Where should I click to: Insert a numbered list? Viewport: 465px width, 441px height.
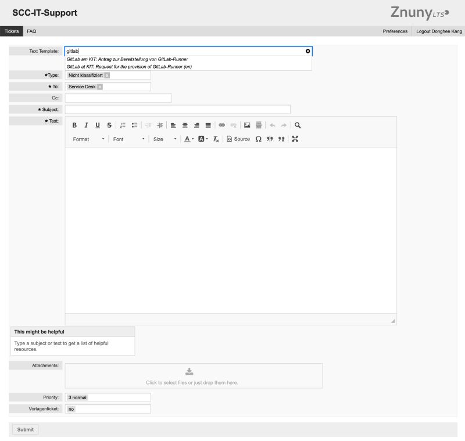(123, 125)
